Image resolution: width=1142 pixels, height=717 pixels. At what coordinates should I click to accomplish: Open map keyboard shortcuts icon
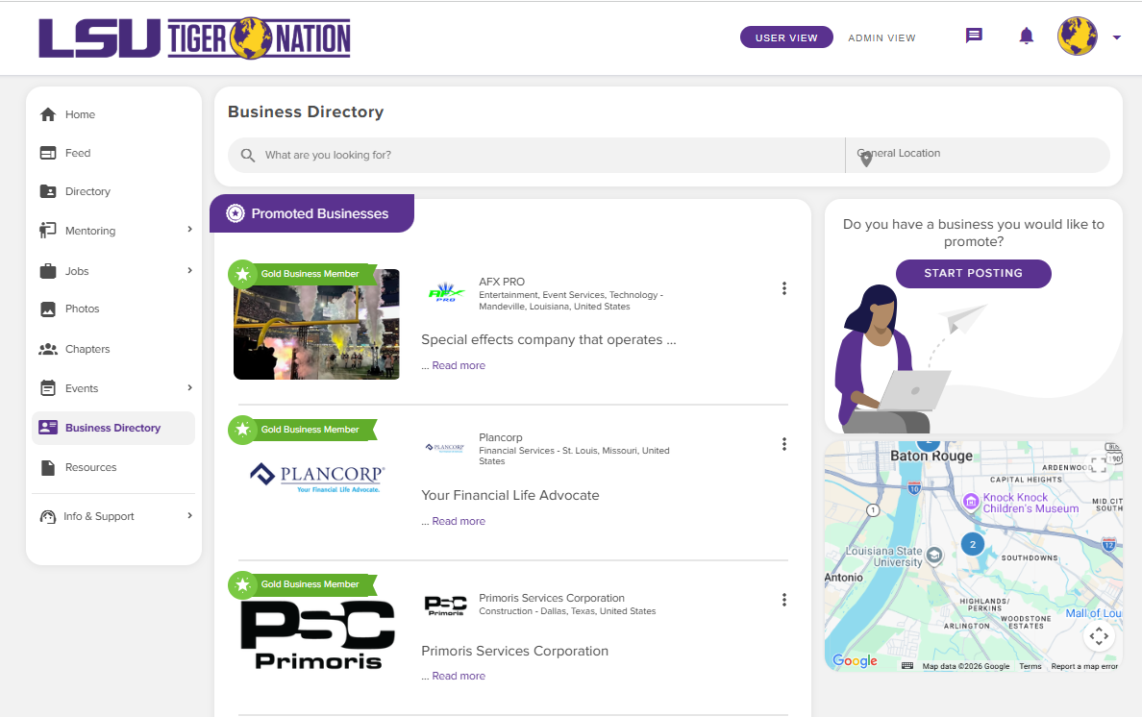coord(907,665)
